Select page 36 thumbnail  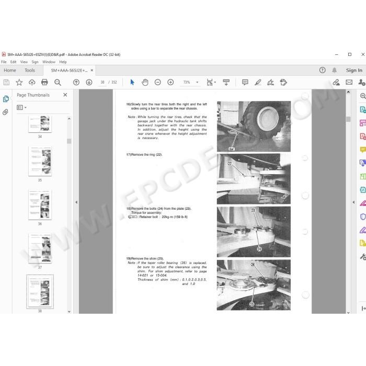click(x=40, y=205)
